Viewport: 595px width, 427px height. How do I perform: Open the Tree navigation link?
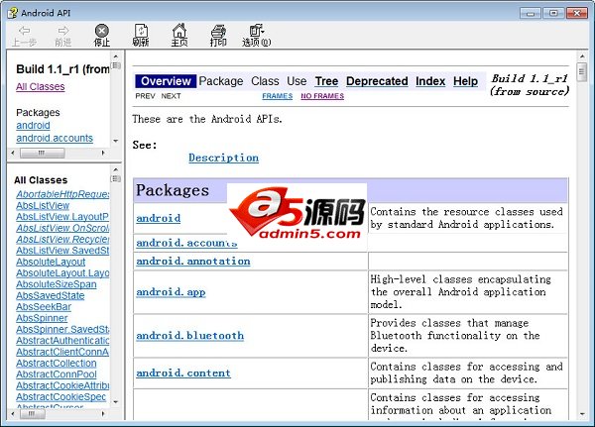[326, 81]
